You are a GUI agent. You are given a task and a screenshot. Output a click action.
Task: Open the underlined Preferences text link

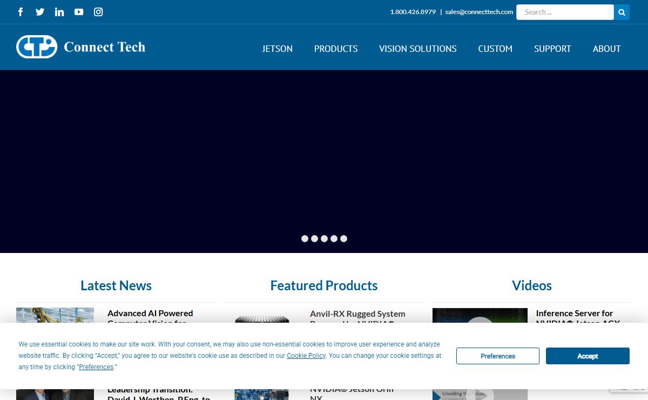(96, 367)
